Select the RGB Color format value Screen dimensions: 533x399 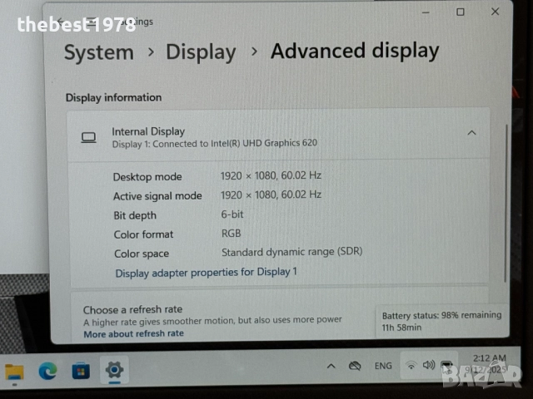click(232, 234)
